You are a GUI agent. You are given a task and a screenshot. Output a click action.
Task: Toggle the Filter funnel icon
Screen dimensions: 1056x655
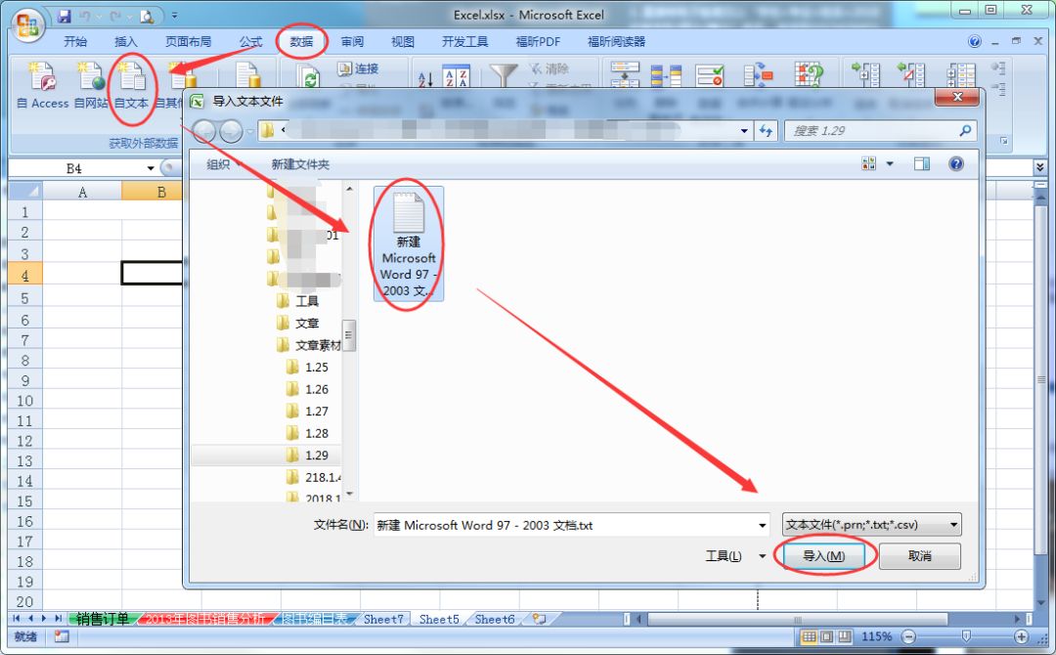point(504,75)
